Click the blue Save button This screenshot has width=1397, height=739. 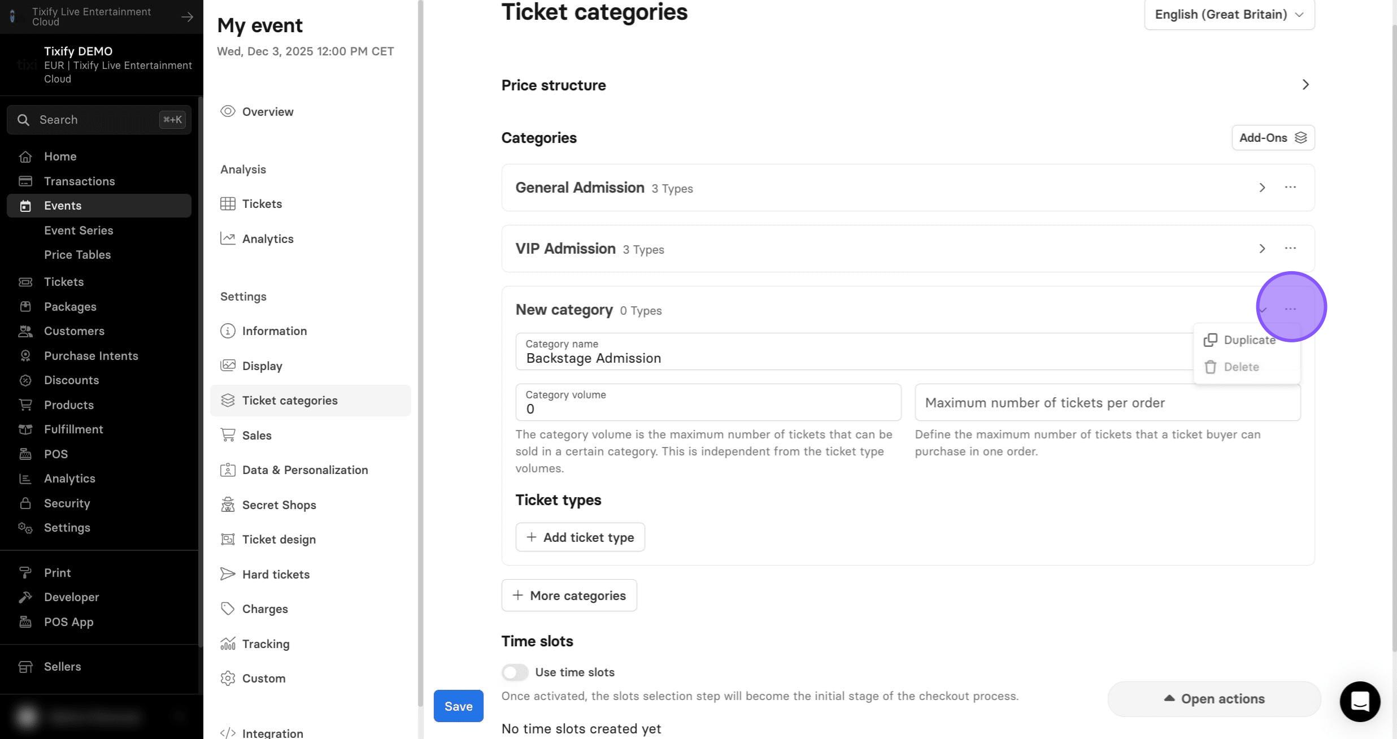[x=458, y=706]
